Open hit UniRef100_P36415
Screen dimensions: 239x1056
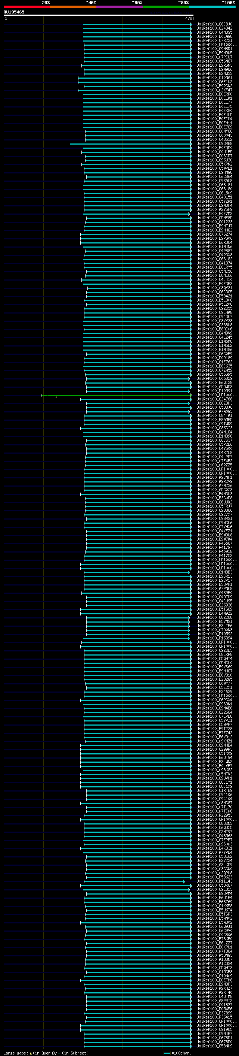click(214, 1017)
